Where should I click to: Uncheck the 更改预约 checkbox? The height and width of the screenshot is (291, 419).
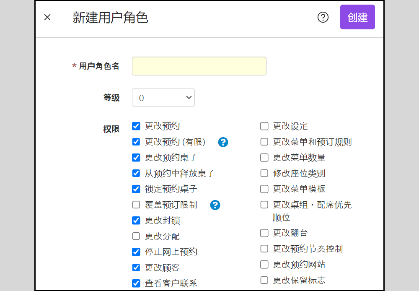136,126
